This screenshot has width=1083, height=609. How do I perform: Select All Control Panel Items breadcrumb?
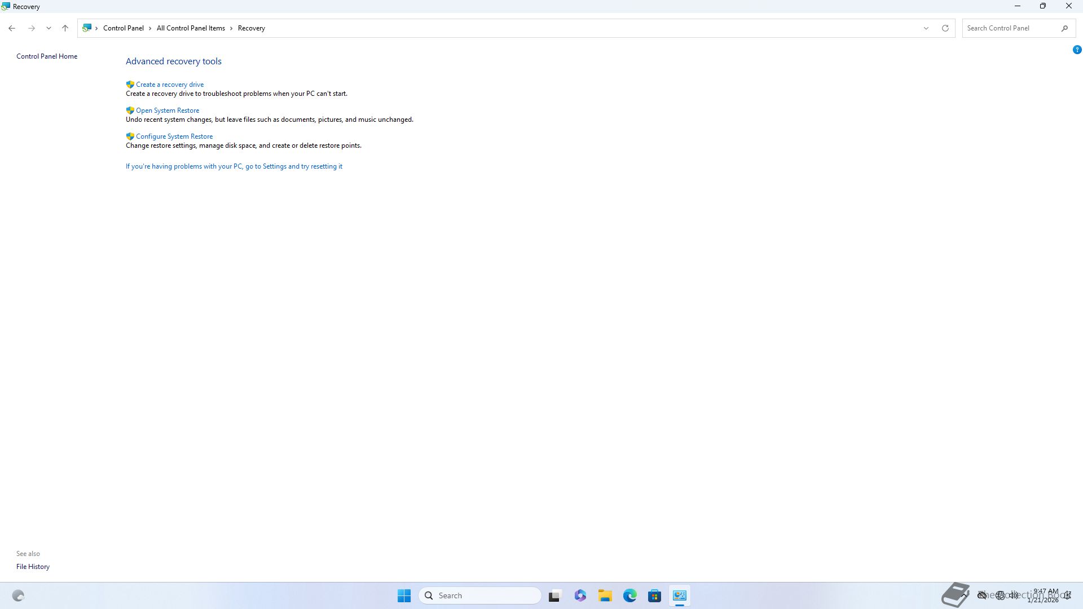click(191, 28)
